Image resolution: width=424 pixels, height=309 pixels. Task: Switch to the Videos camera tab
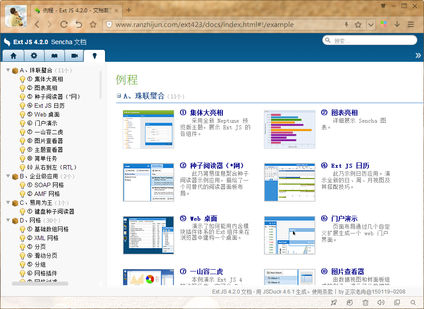coord(75,56)
